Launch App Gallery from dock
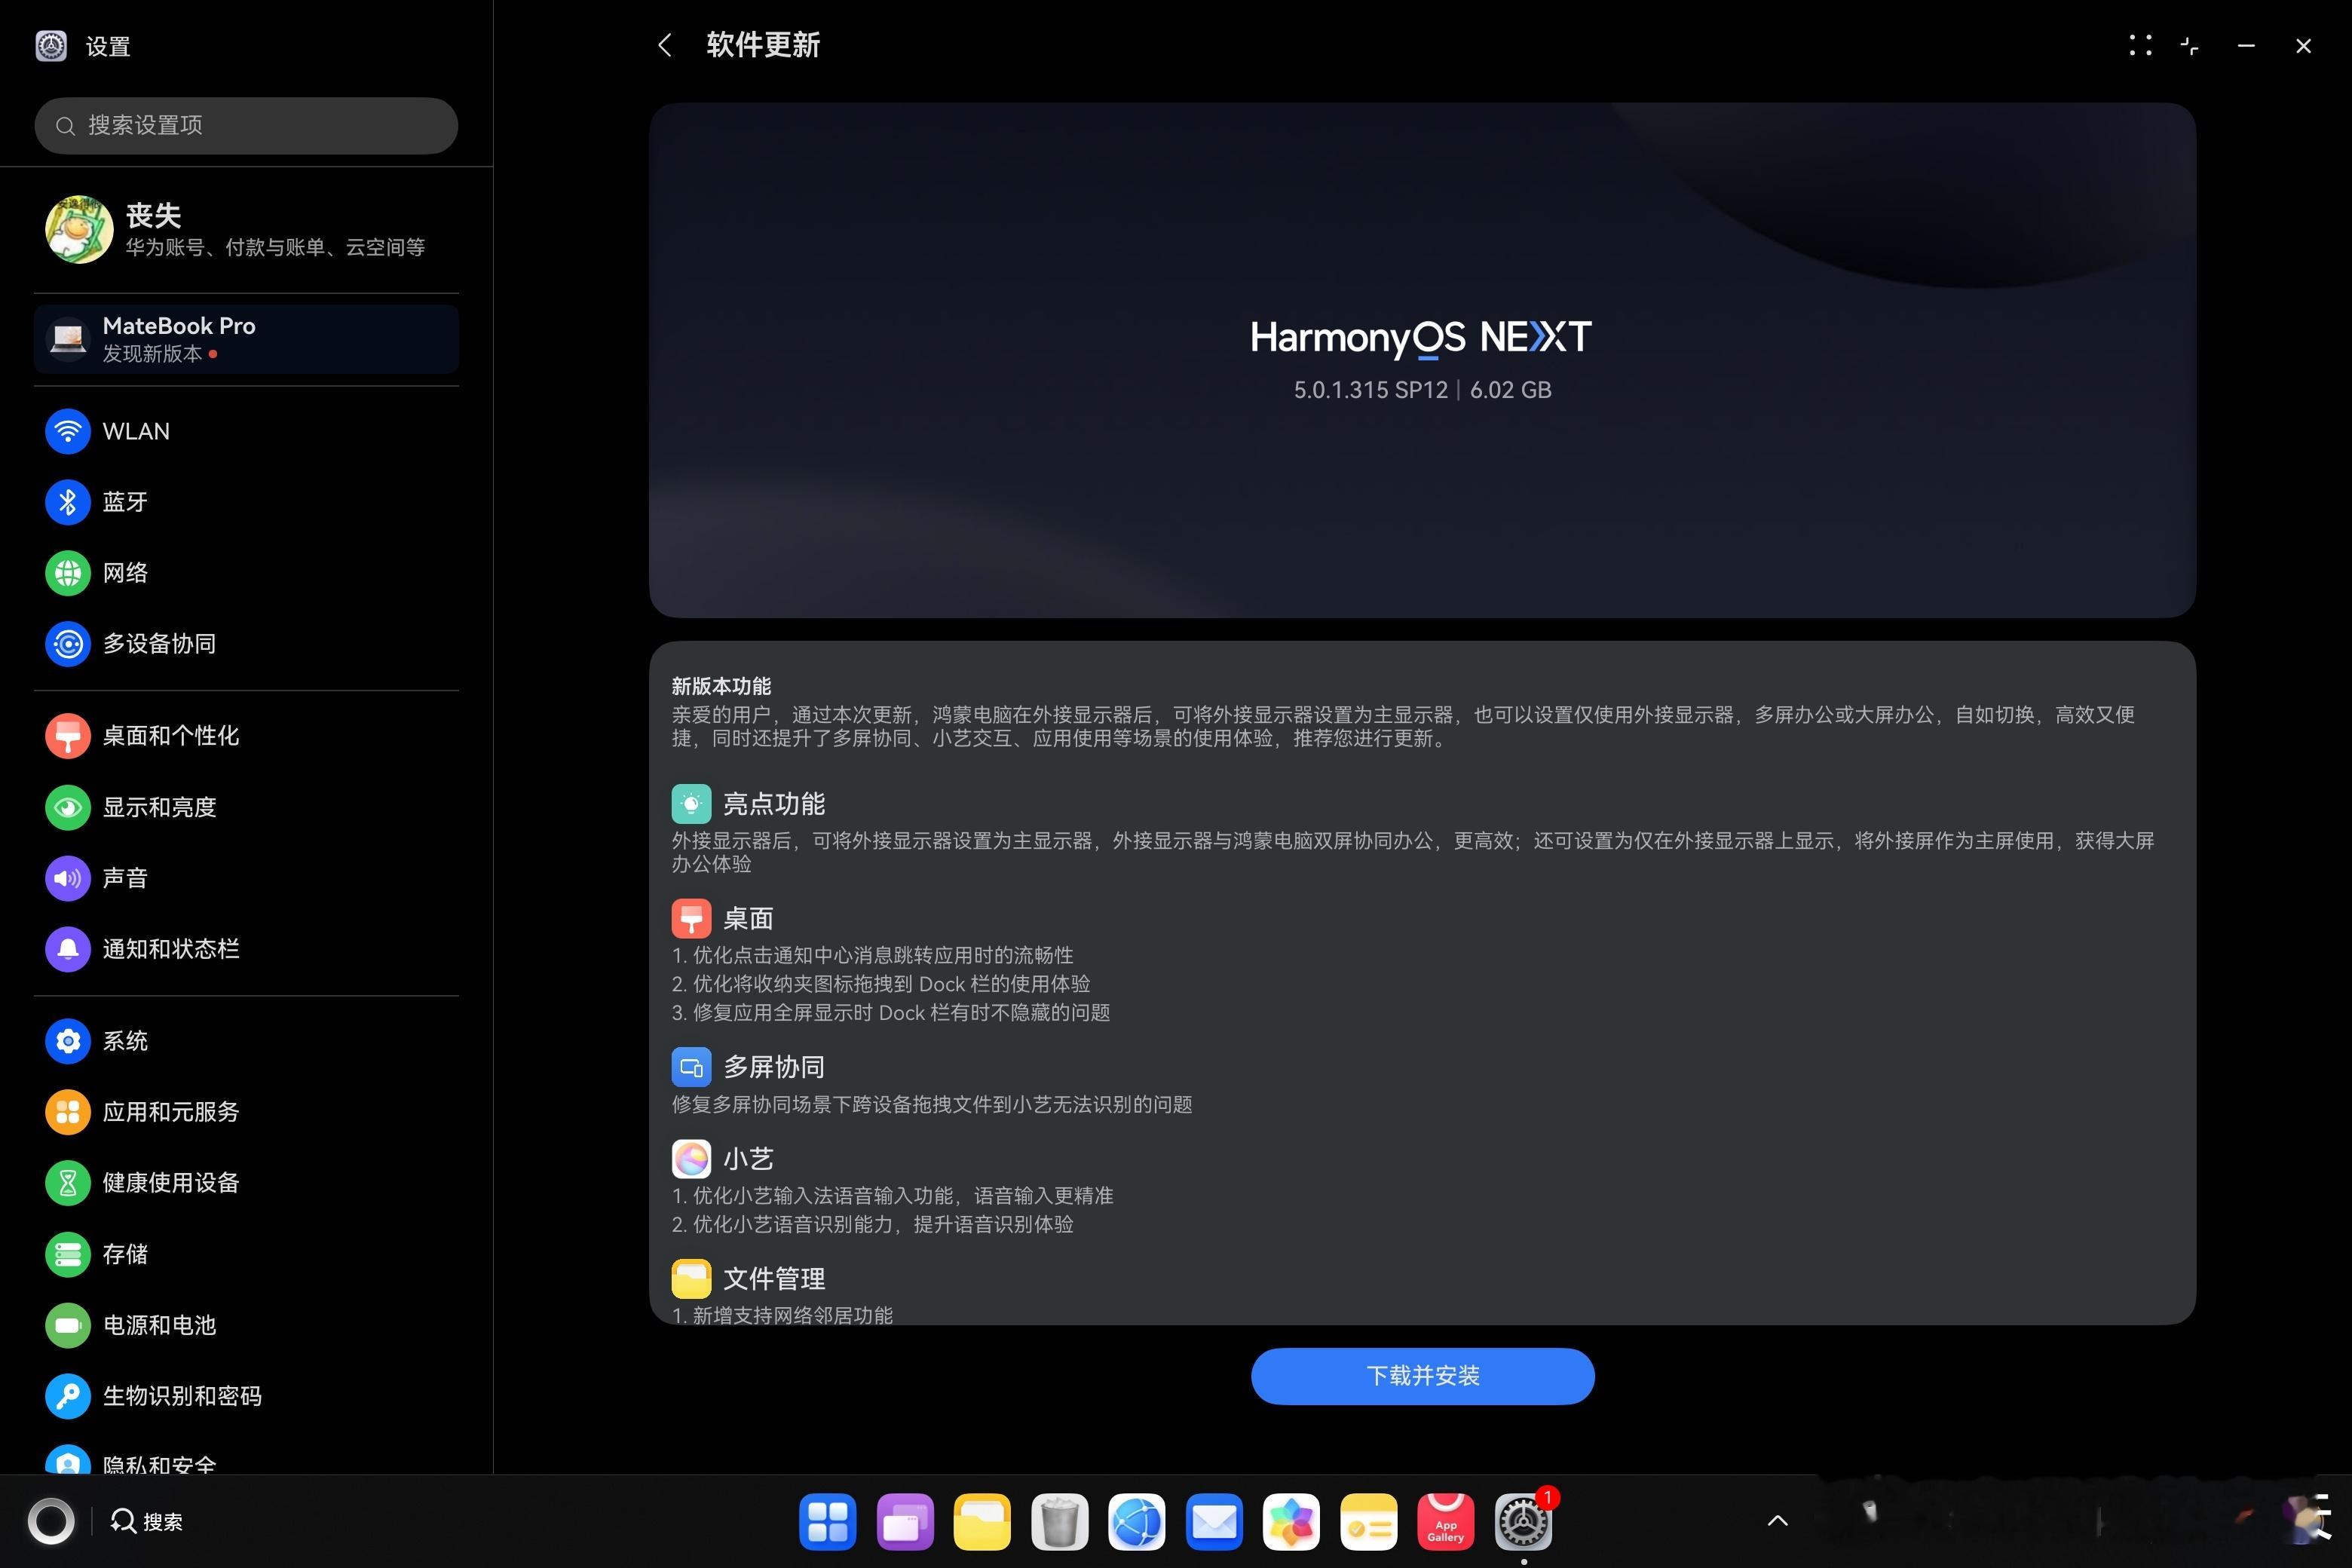Screen dimensions: 2352x1568 pyautogui.click(x=1446, y=1522)
